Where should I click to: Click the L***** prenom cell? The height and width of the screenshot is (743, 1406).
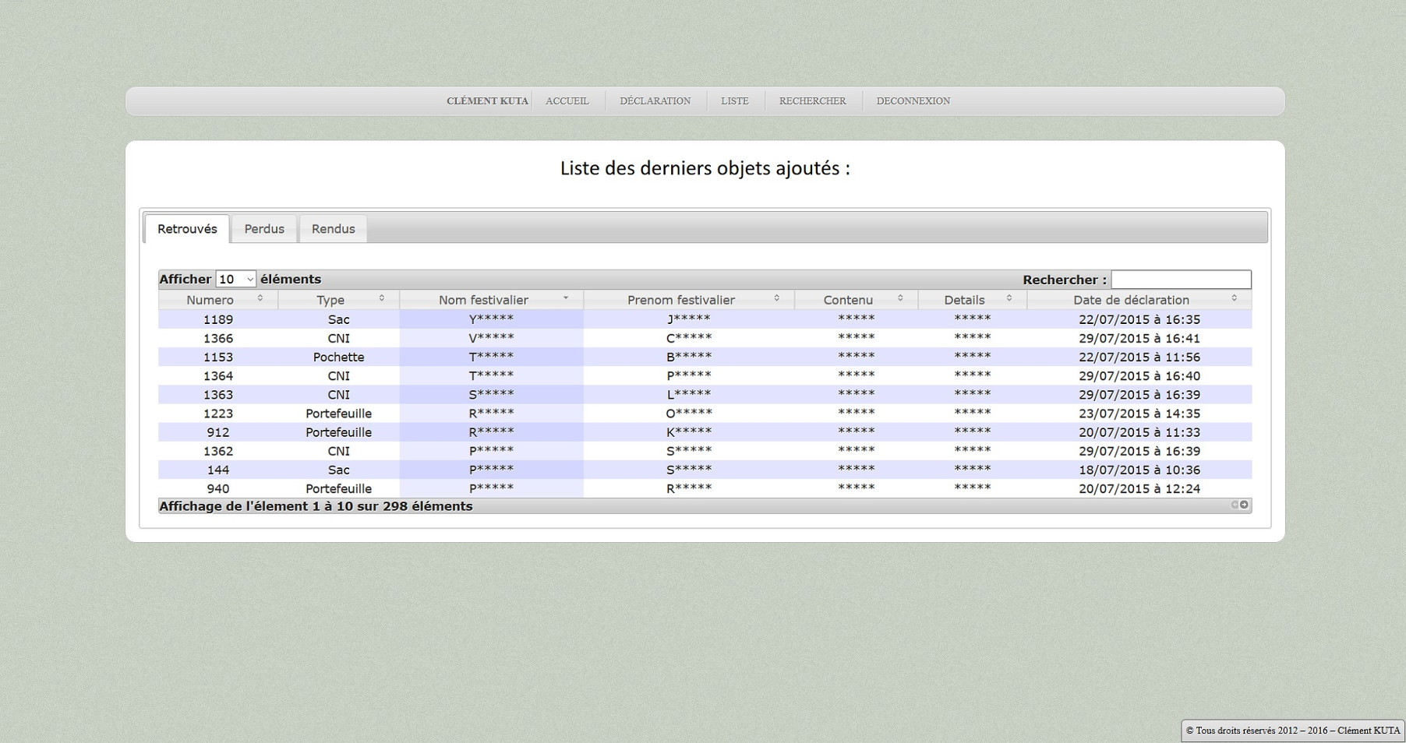pyautogui.click(x=689, y=395)
